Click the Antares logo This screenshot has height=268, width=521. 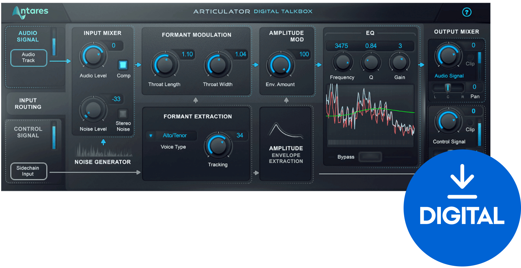pyautogui.click(x=30, y=12)
